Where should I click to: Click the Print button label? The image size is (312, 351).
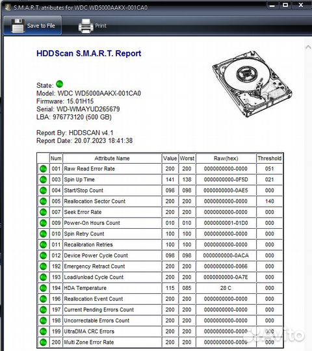click(x=101, y=26)
